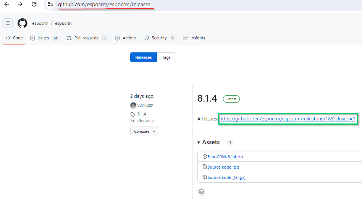Select the Releases button

pyautogui.click(x=144, y=57)
